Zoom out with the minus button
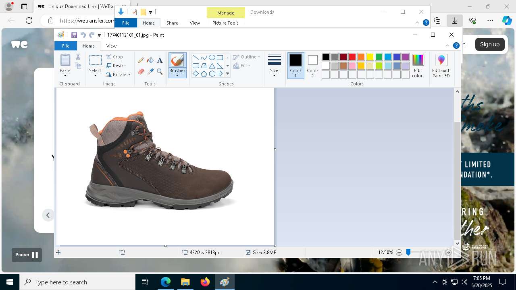Image resolution: width=516 pixels, height=290 pixels. point(399,253)
